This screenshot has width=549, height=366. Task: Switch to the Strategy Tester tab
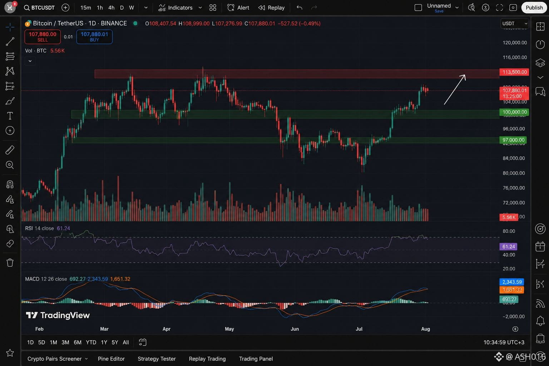[x=157, y=359]
